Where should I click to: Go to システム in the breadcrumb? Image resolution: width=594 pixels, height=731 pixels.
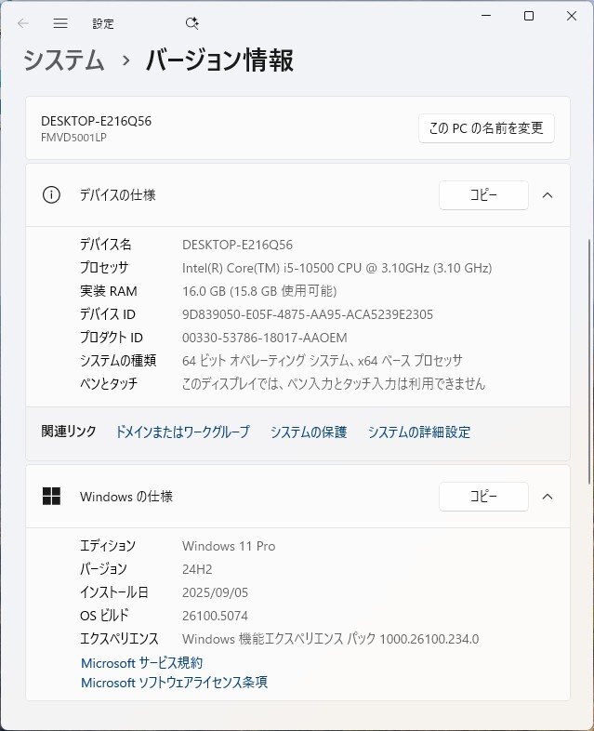pos(63,61)
